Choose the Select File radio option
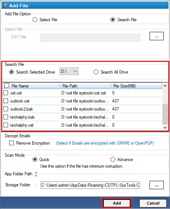This screenshot has width=170, height=209. [x=35, y=20]
